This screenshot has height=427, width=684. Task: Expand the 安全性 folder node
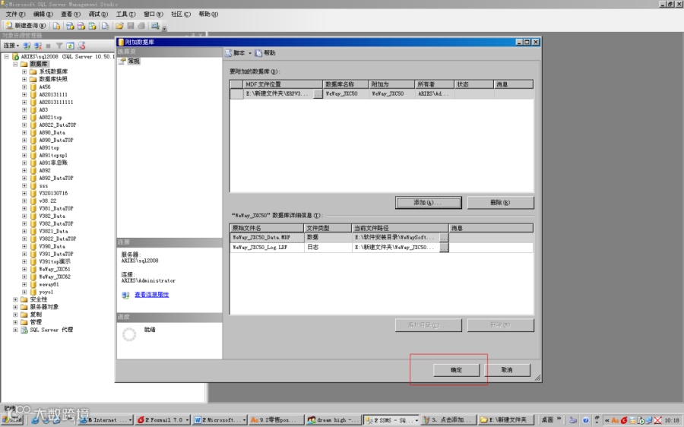pyautogui.click(x=15, y=299)
